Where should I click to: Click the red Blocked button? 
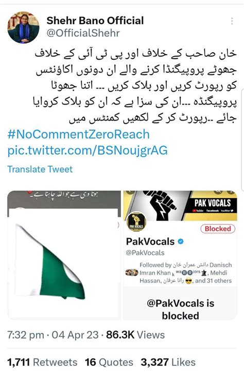click(x=218, y=229)
